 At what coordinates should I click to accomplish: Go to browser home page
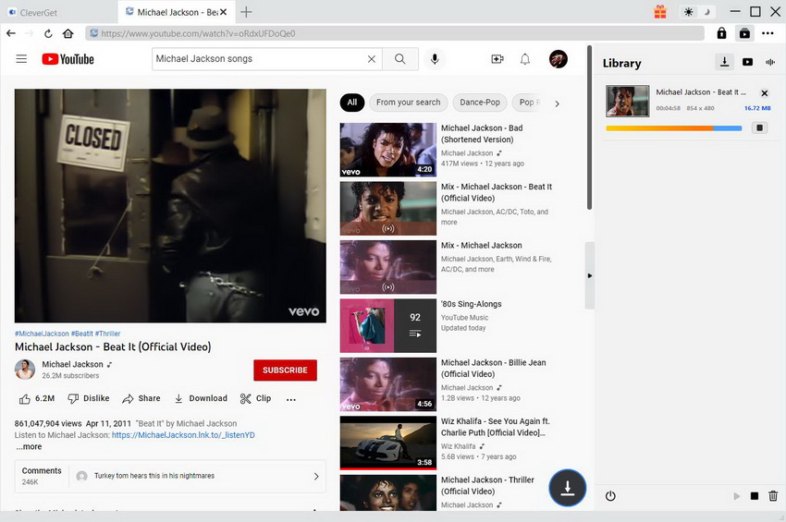click(x=68, y=33)
